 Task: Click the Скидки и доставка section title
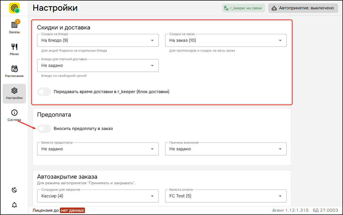tap(64, 28)
